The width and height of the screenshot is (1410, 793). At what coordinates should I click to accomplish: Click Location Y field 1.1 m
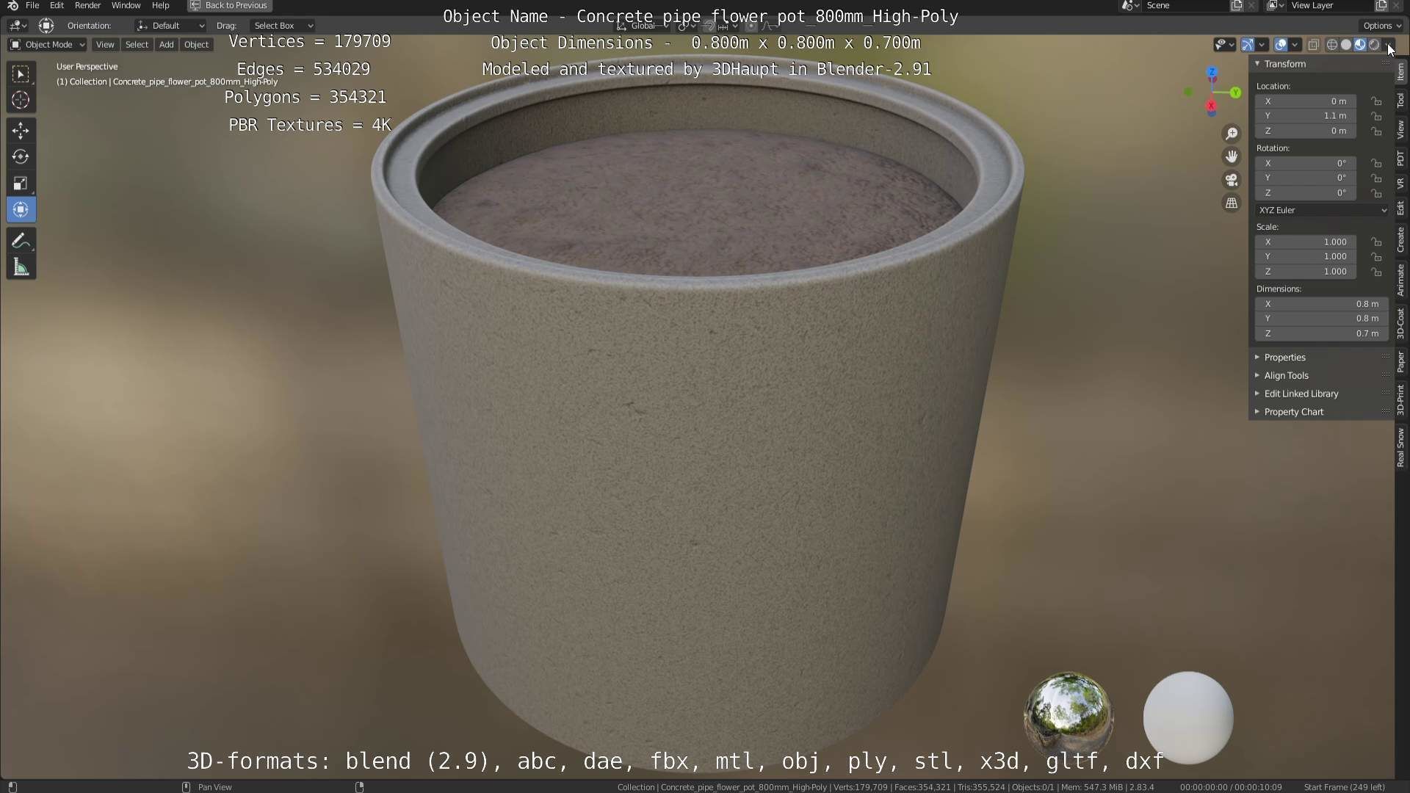(1306, 116)
